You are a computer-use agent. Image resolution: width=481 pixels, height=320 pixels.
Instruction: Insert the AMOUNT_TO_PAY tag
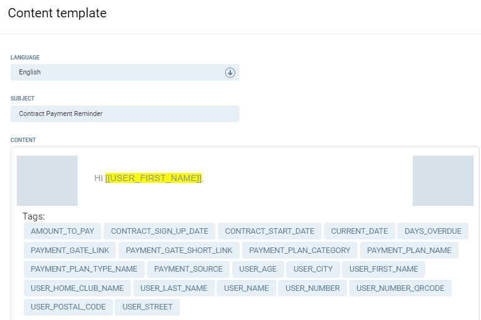coord(63,231)
